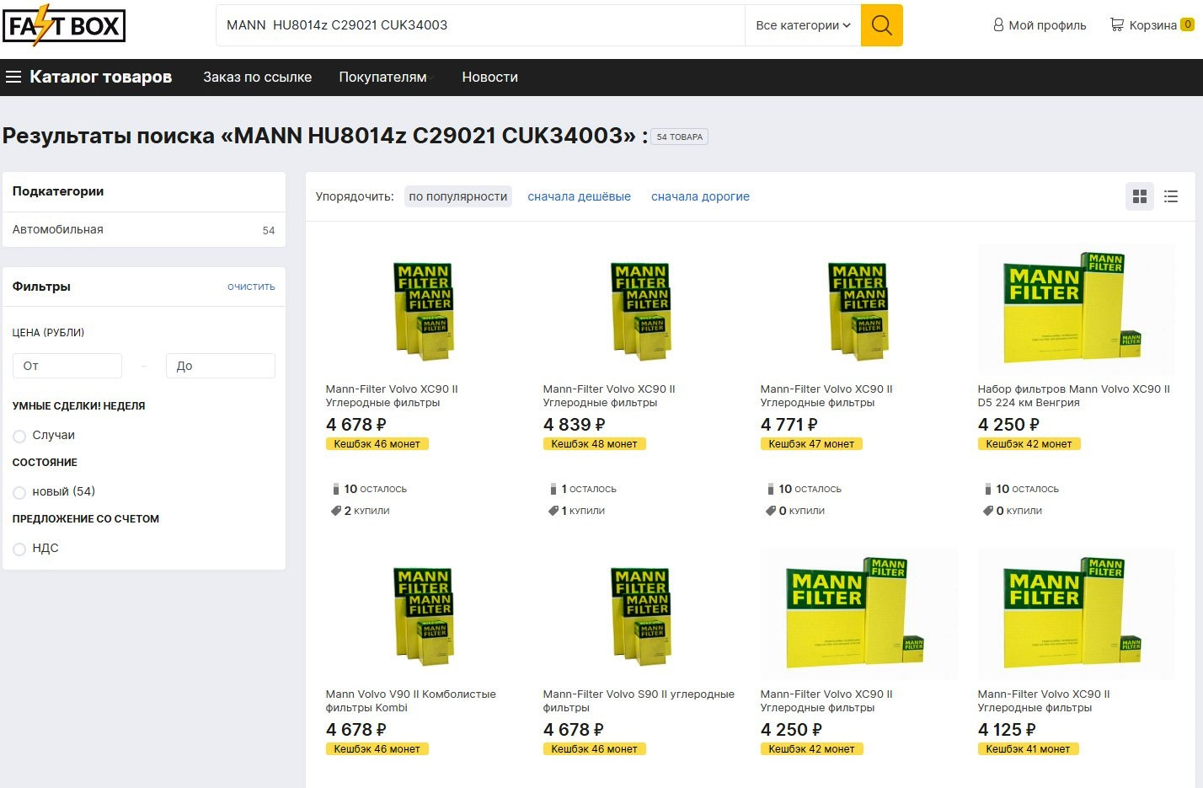The width and height of the screenshot is (1203, 788).
Task: Sort results по популярности
Action: [x=458, y=196]
